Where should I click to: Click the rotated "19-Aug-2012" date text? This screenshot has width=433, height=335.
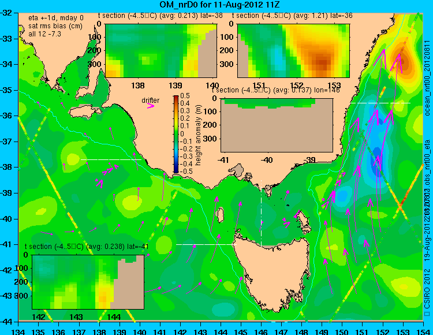click(x=427, y=239)
